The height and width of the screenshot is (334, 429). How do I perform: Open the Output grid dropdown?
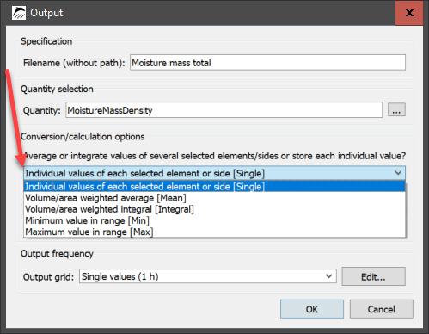coord(208,276)
